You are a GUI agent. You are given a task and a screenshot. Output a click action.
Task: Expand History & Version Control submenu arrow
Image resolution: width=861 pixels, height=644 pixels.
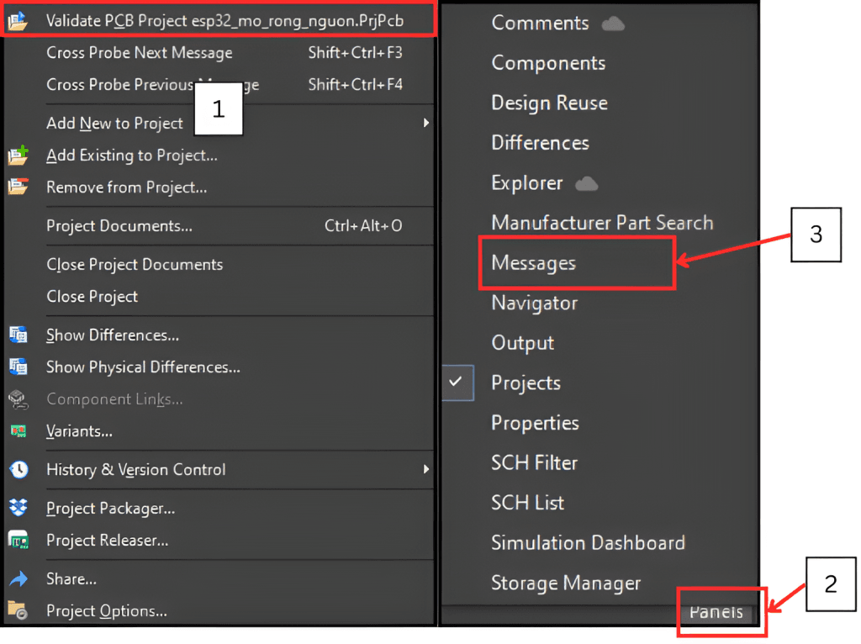426,470
